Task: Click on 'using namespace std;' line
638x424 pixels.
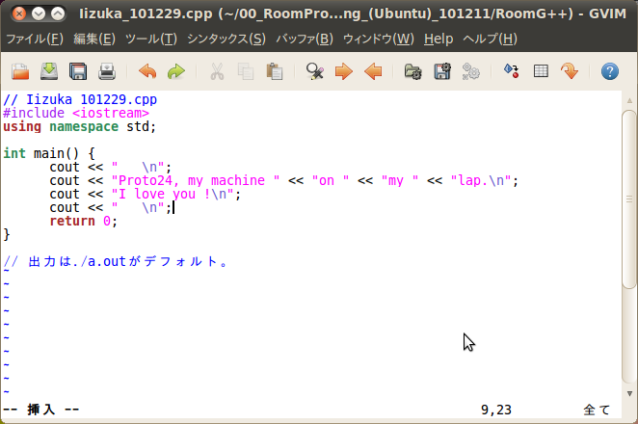Action: pos(79,126)
